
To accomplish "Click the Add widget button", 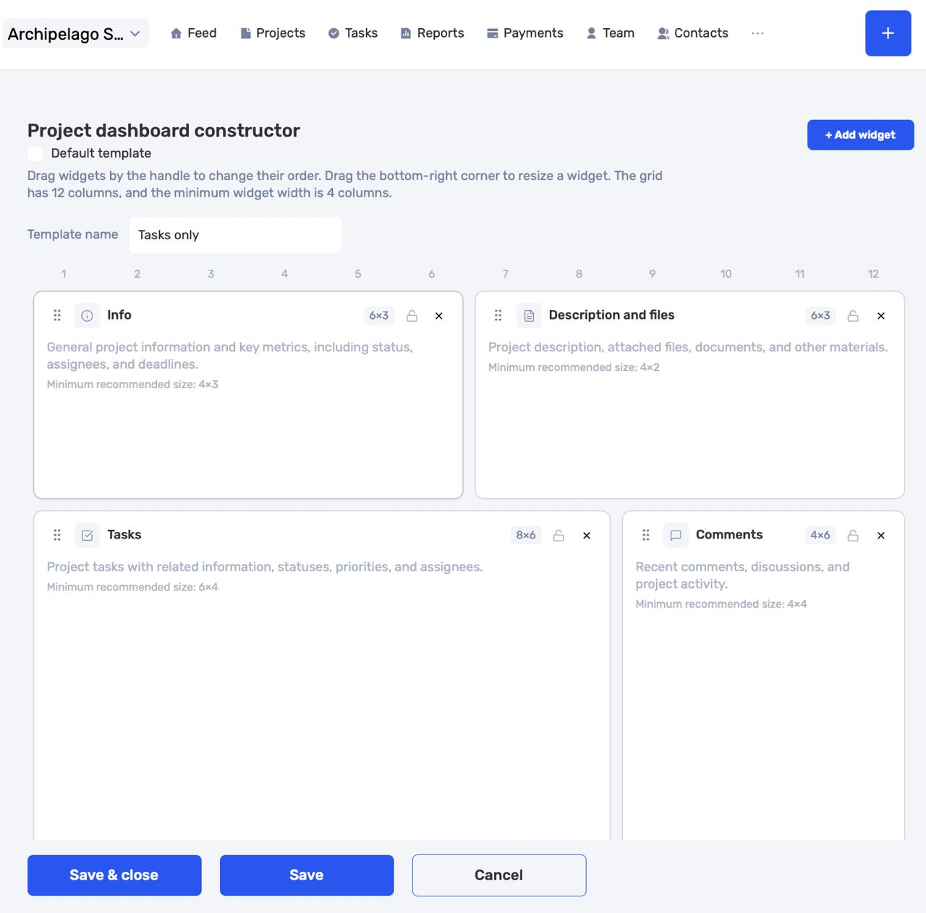I will (860, 135).
